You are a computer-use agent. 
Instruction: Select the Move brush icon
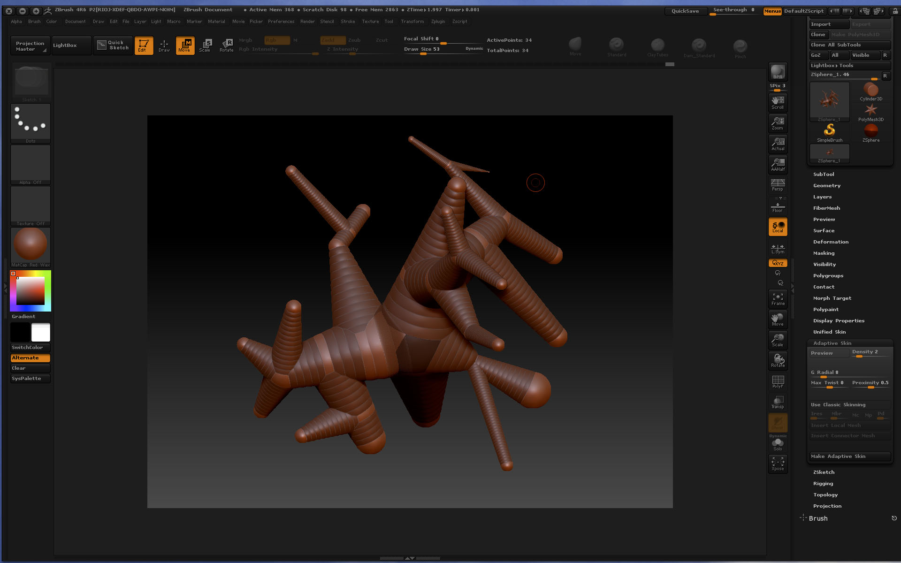click(575, 46)
